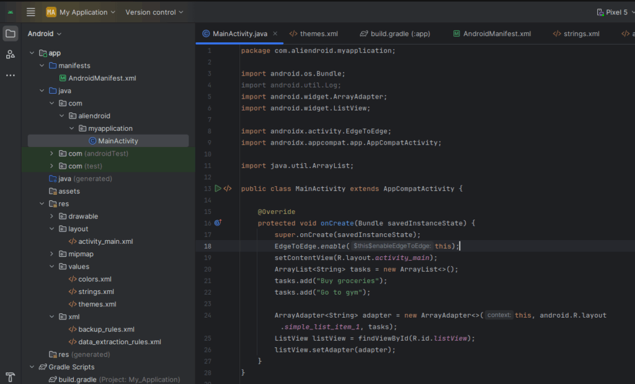Click the $this$enableEdgeToEdge parameter hint
Viewport: 635px width, 384px height.
coord(392,246)
